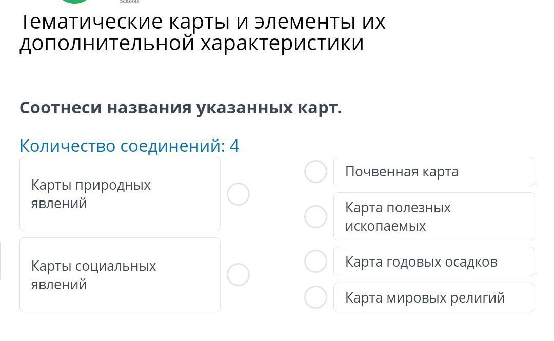Click the circle beside Почвенная карта
Image resolution: width=554 pixels, height=341 pixels.
click(x=315, y=172)
